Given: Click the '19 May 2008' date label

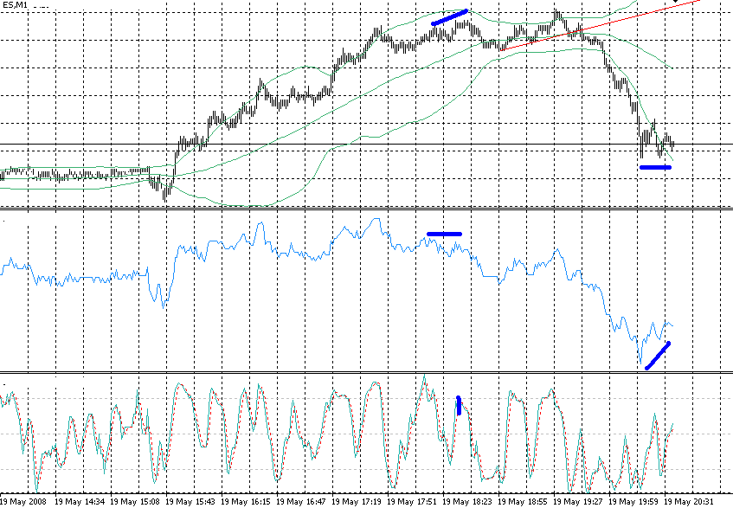Looking at the screenshot, I should click(23, 501).
